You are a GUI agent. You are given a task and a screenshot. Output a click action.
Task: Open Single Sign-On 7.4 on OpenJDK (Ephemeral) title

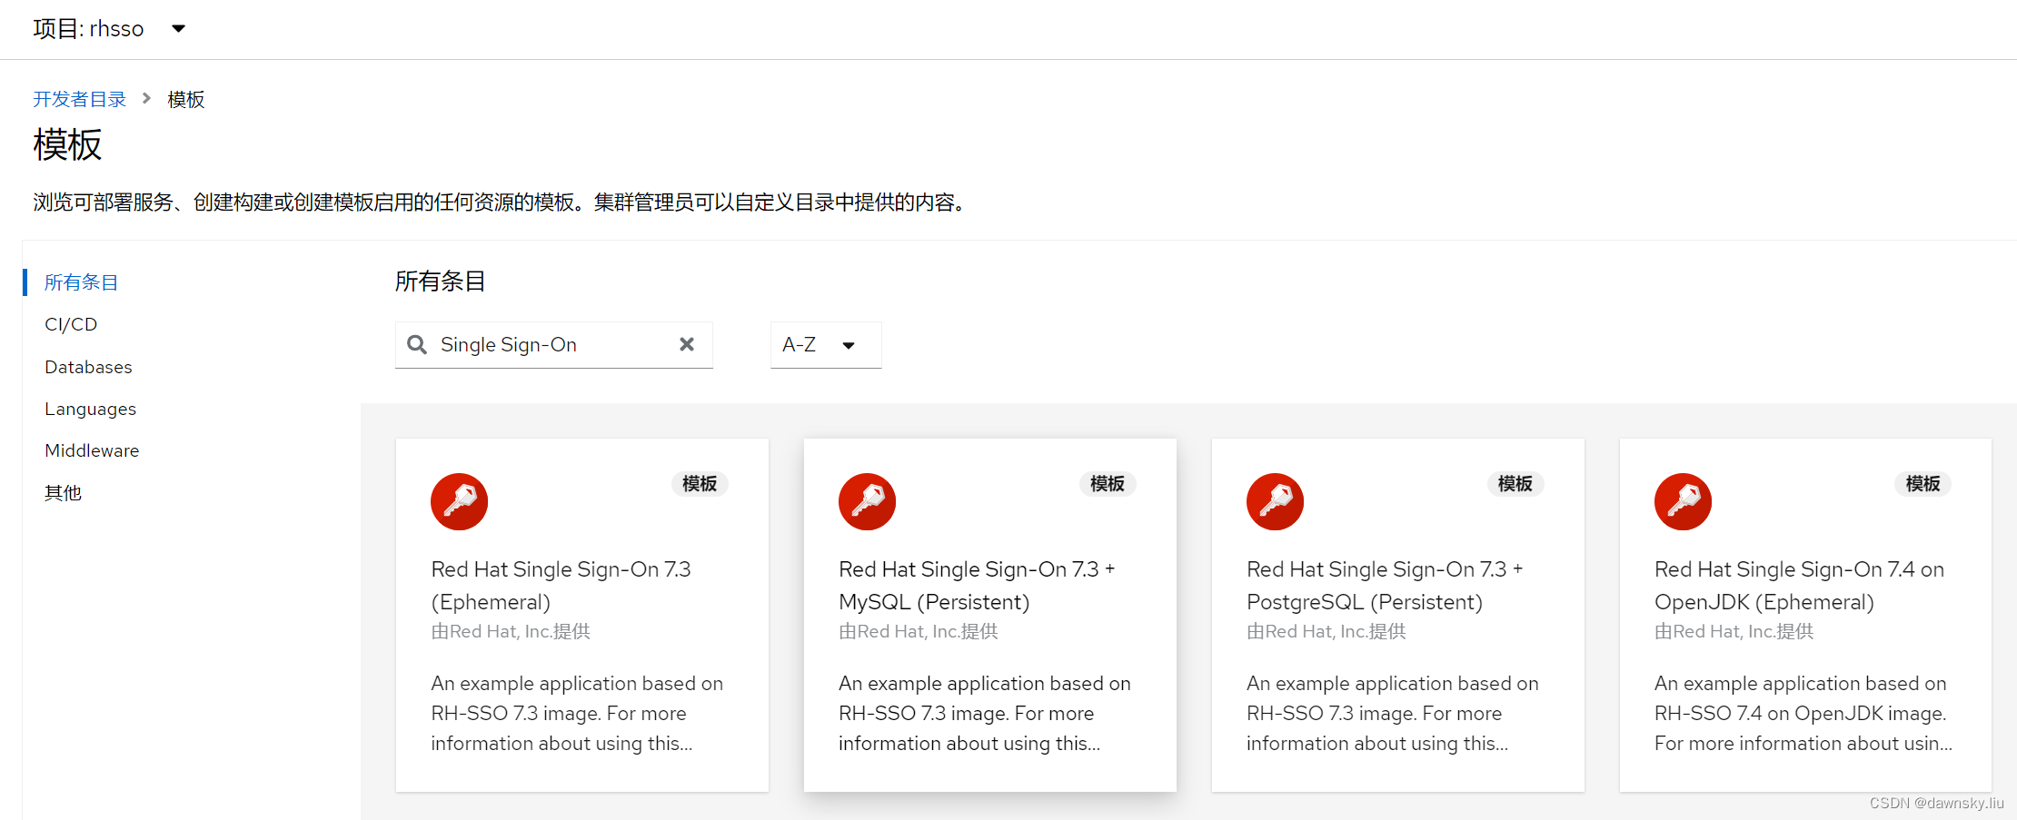tap(1799, 586)
